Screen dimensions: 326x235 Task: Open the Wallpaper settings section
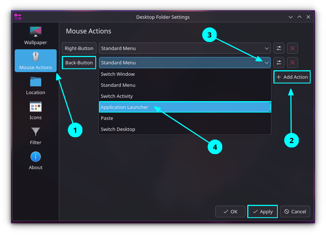35,35
